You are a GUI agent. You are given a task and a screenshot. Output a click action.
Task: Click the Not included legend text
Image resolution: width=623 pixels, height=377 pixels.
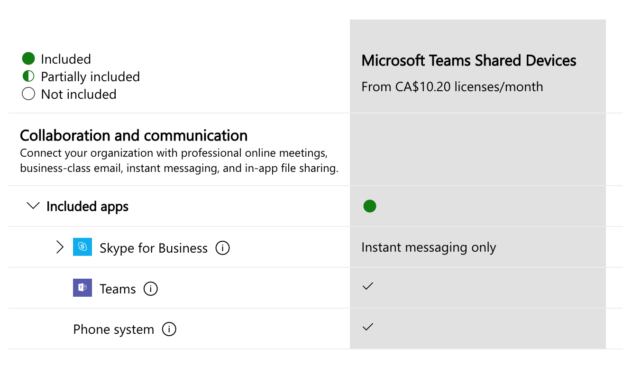[79, 94]
